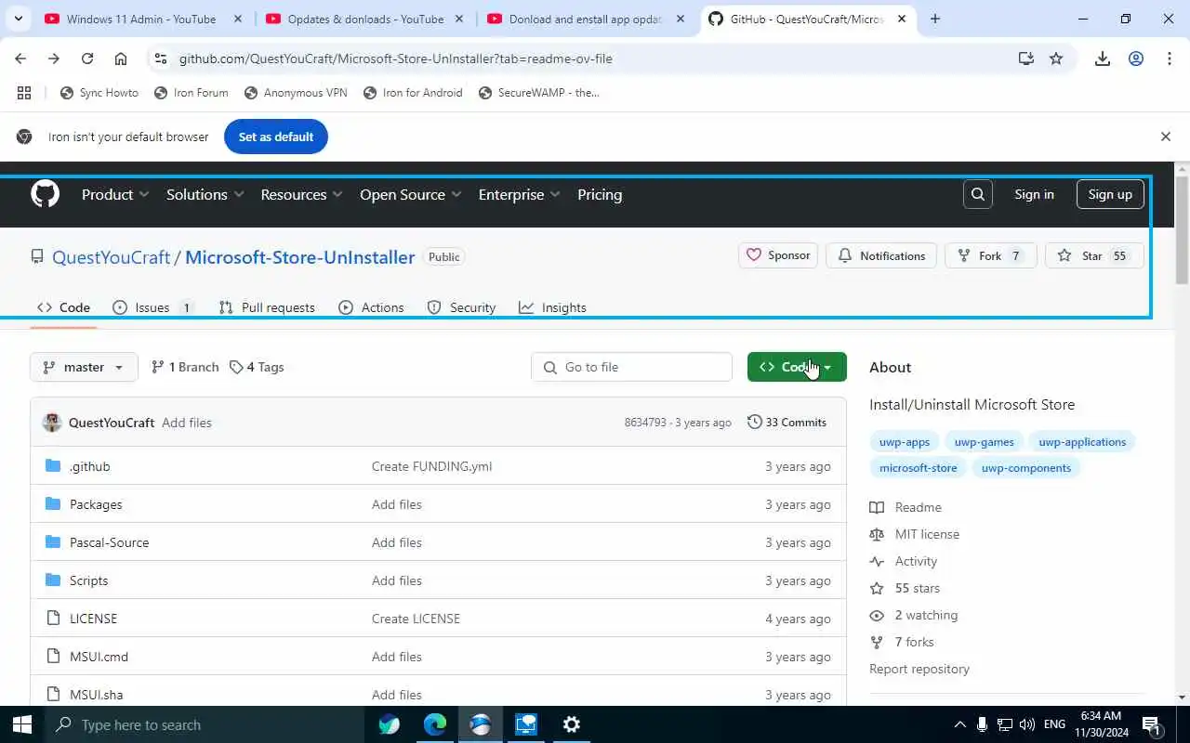The width and height of the screenshot is (1190, 743).
Task: Click the volume icon in system tray
Action: coord(1027,724)
